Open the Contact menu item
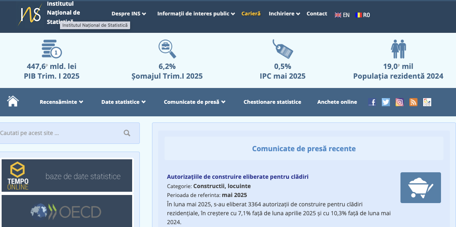Screen dimensions: 456x227 (x=317, y=14)
